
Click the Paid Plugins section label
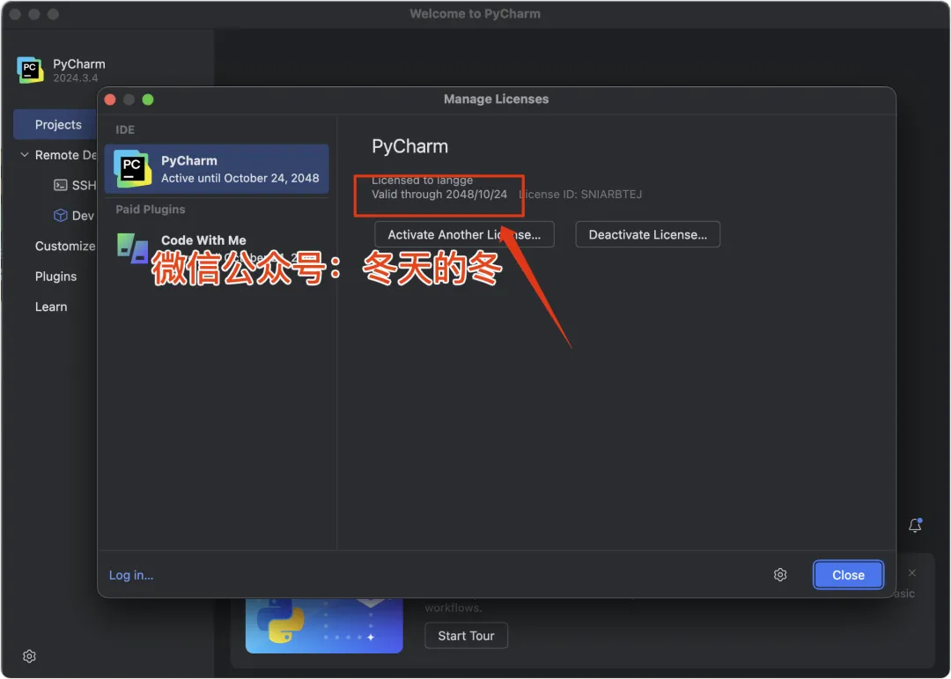(x=150, y=210)
